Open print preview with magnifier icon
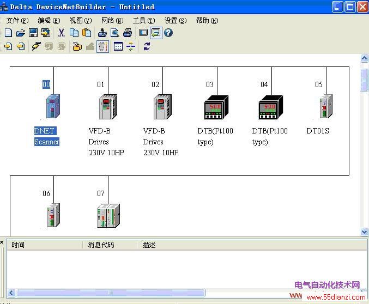The height and width of the screenshot is (304, 369). pyautogui.click(x=115, y=33)
